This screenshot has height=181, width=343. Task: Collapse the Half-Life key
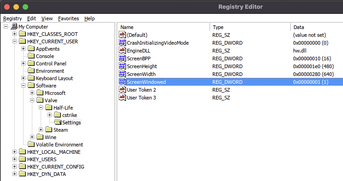pyautogui.click(x=41, y=107)
